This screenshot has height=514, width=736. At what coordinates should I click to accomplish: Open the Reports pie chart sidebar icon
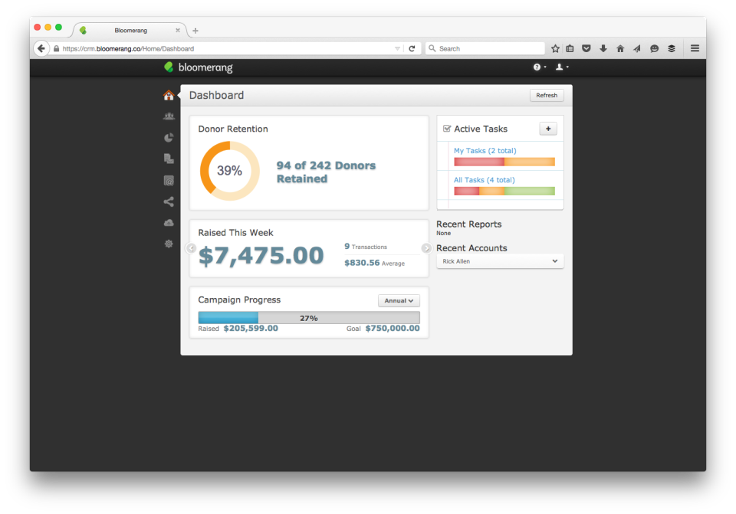169,137
